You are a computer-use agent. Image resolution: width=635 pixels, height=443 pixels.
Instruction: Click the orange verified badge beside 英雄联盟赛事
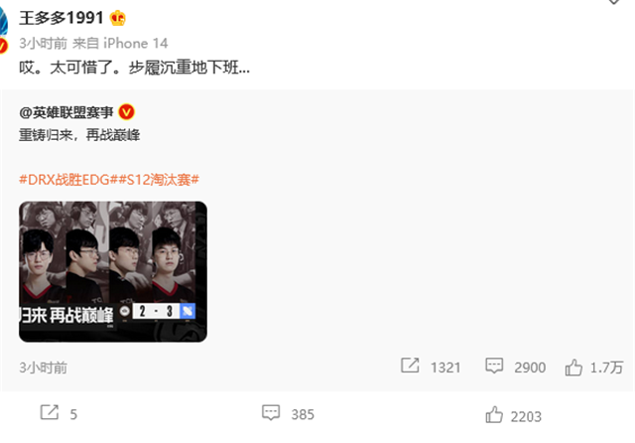pyautogui.click(x=126, y=112)
